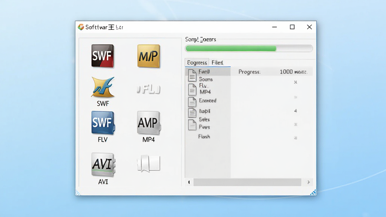The image size is (386, 217).
Task: Select the MP4 entry in file list
Action: click(x=205, y=92)
